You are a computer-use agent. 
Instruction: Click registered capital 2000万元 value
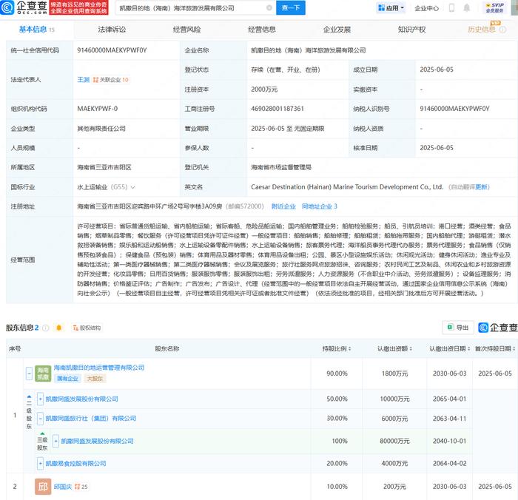pos(264,89)
